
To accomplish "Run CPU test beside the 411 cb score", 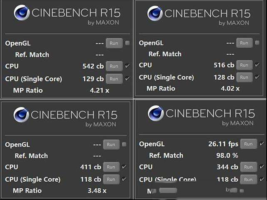I will (111, 167).
